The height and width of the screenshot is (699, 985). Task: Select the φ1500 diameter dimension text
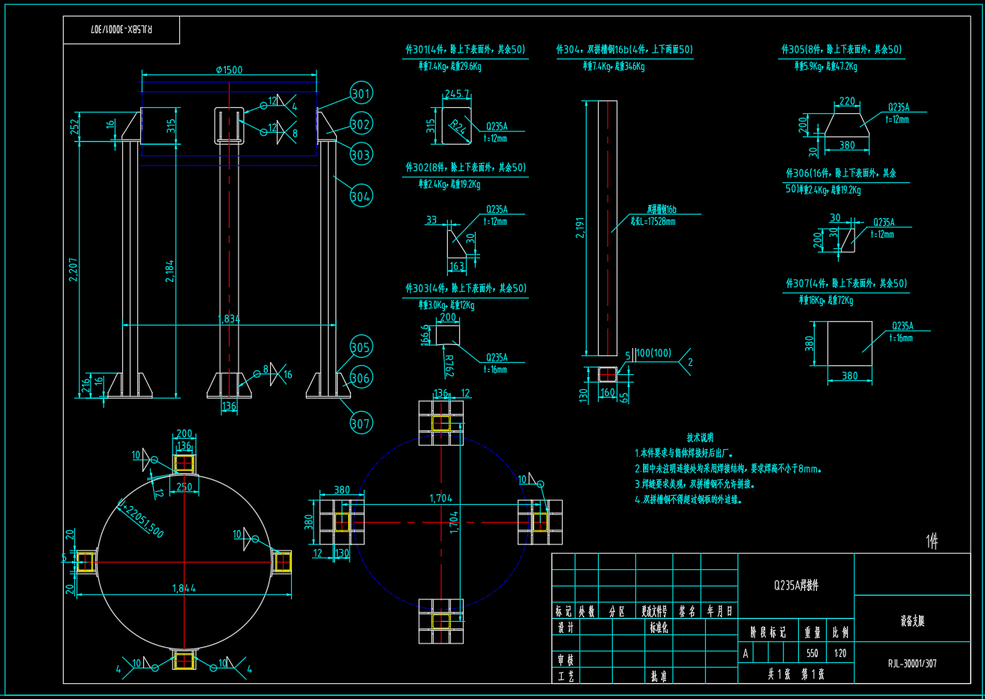point(229,70)
